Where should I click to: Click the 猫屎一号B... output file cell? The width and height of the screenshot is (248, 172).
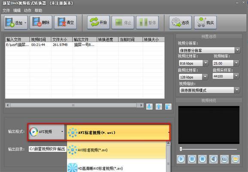pos(84,45)
